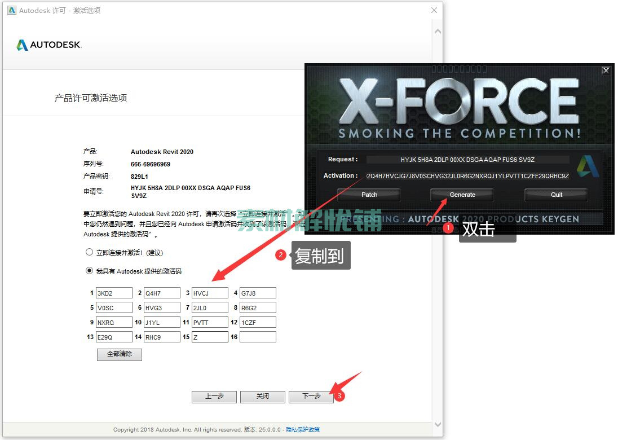Click the 上一步 back button

[x=214, y=396]
